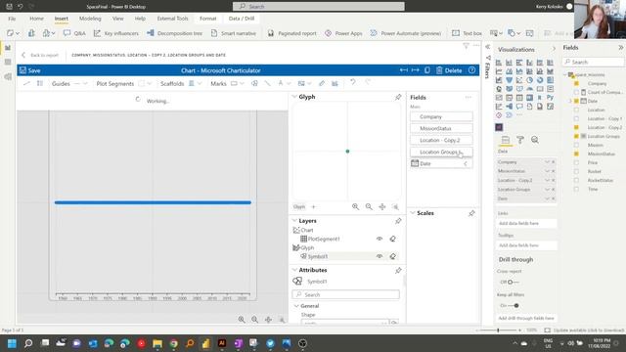Insert a Text box from ribbon

[x=467, y=33]
